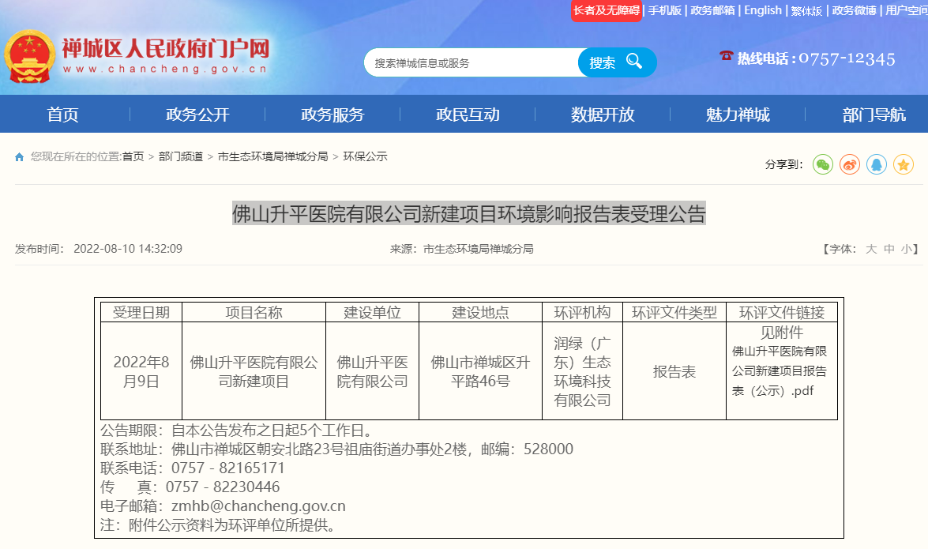Click the 公告期限 notice line

236,430
